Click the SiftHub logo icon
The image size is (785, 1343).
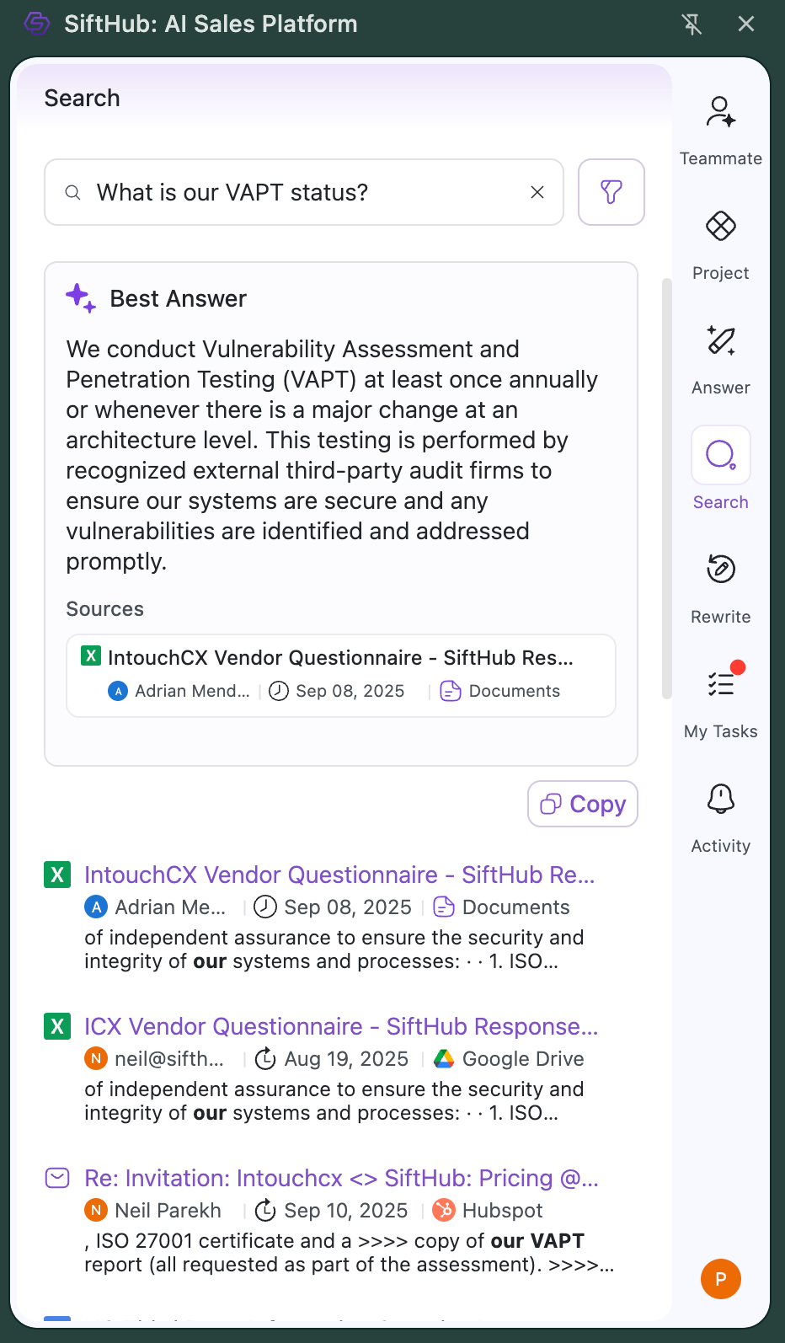[x=37, y=24]
